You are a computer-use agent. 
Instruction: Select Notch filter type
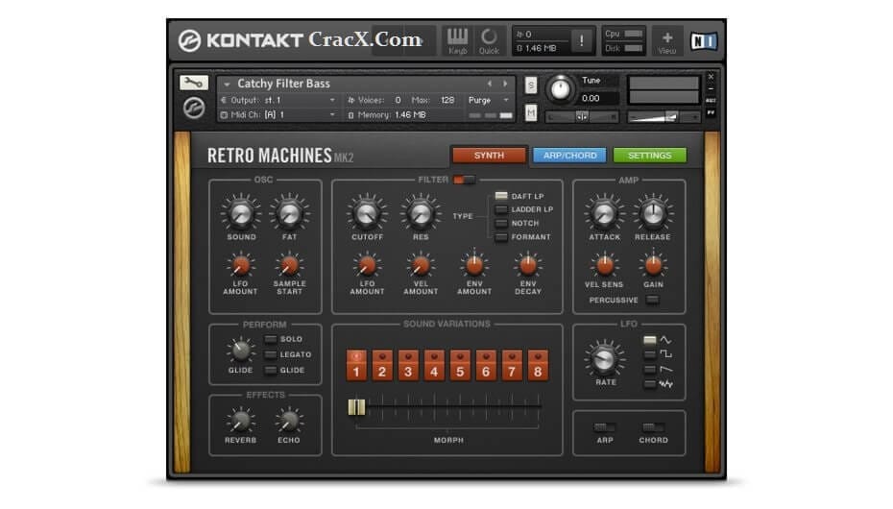[501, 223]
